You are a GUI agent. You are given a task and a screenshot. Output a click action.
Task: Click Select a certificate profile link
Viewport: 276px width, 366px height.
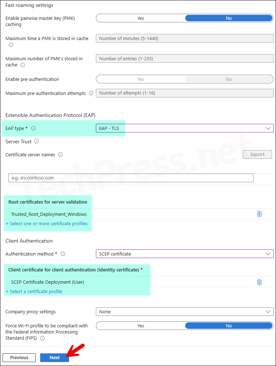point(34,292)
